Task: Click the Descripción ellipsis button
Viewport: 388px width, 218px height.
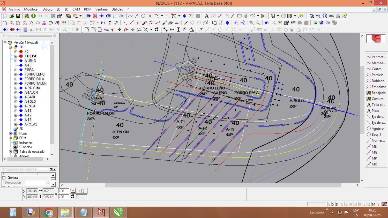Action: coord(47,183)
